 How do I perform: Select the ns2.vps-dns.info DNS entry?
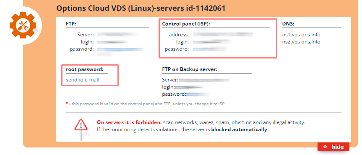coord(301,42)
